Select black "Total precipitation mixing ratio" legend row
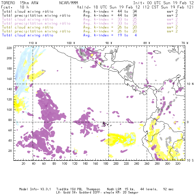 tap(36, 16)
